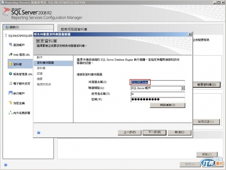
Task: Click the 下一步(N) next button
Action: point(154,132)
